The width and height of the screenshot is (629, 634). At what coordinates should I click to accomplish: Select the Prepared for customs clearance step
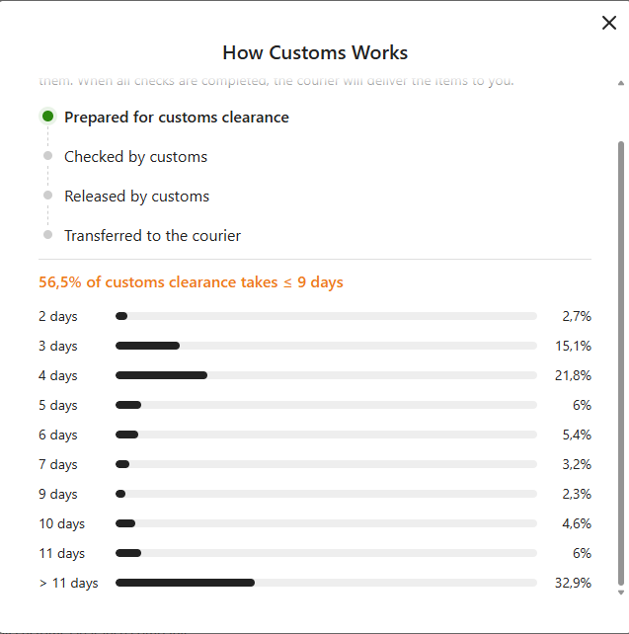point(177,118)
